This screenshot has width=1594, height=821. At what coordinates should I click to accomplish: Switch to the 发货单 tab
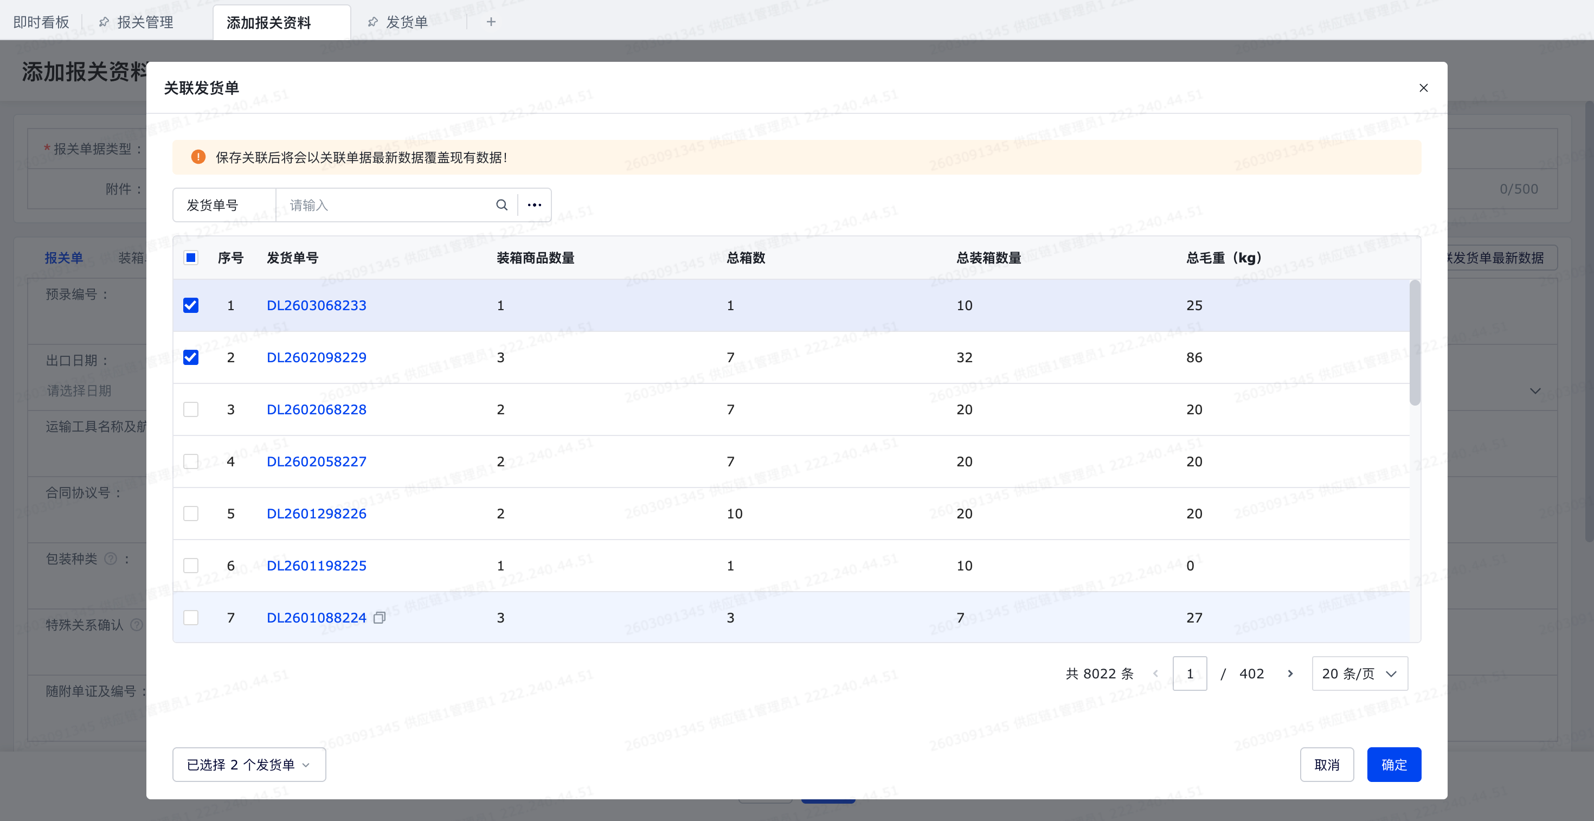click(x=407, y=22)
